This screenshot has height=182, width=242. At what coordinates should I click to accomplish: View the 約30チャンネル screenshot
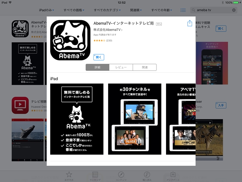[x=135, y=119]
